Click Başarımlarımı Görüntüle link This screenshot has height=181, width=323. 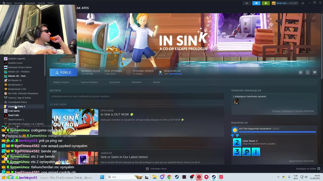pos(301,161)
